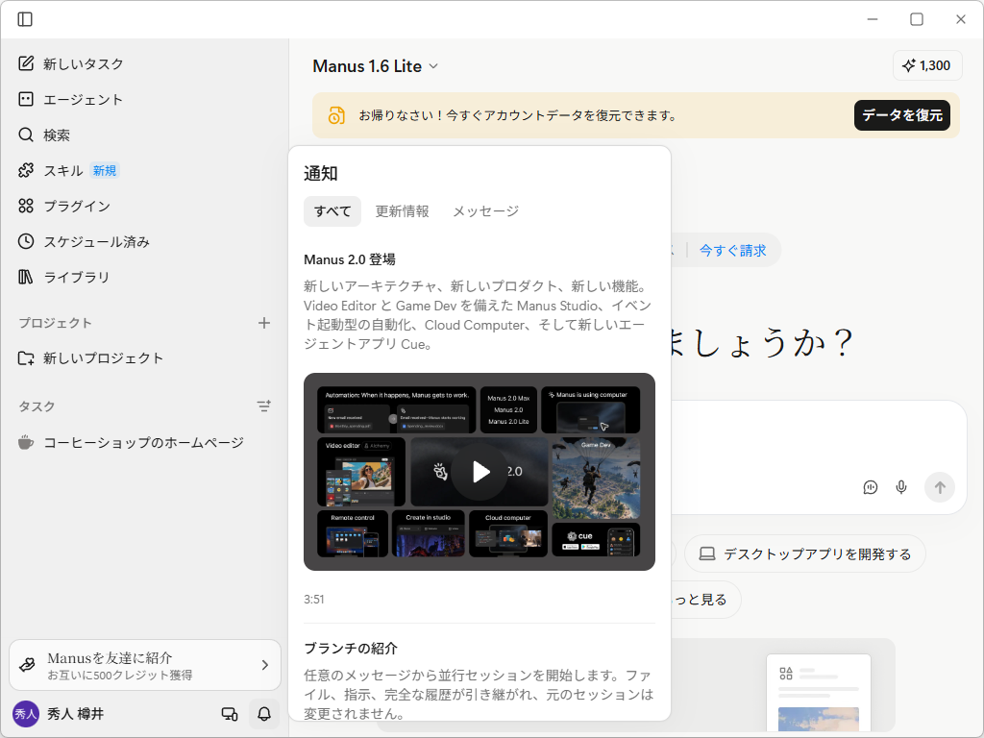The height and width of the screenshot is (738, 984).
Task: Click the laptop icon in suggestion chip
Action: click(707, 554)
